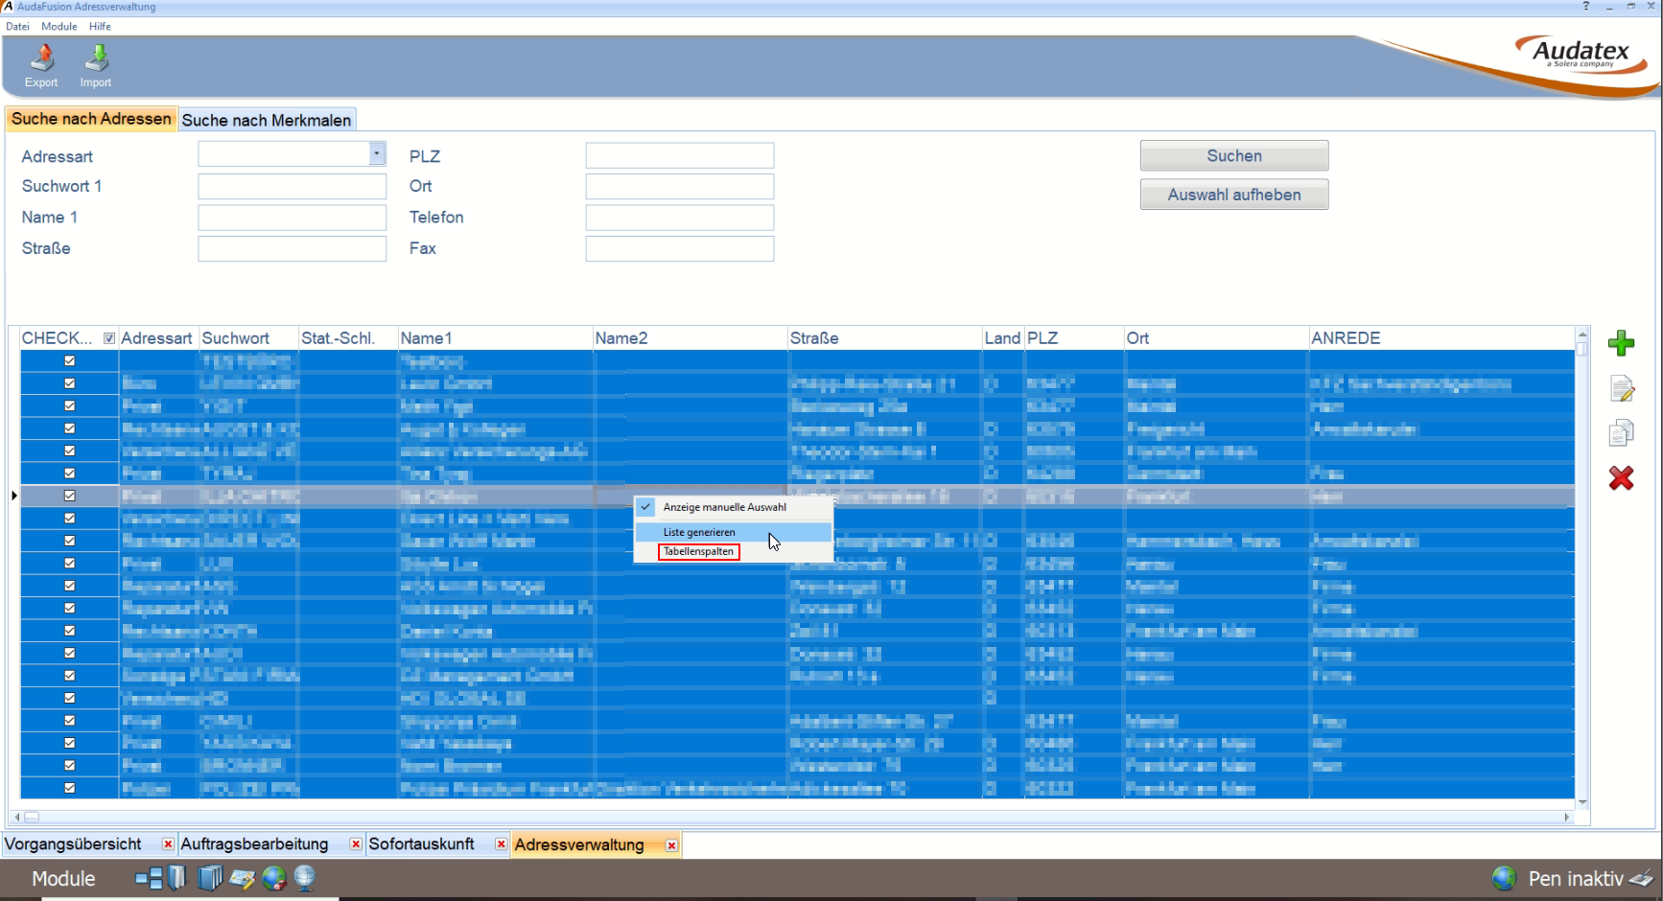Viewport: 1663px width, 901px height.
Task: Copy the address using the duplicate pages icon
Action: pyautogui.click(x=1621, y=433)
